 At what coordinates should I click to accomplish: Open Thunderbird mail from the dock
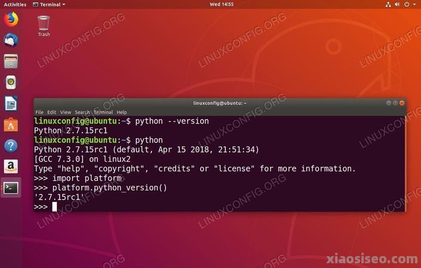point(11,40)
